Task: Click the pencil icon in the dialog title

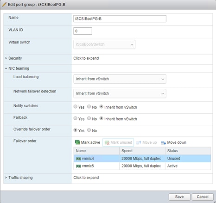Action: tap(4, 5)
